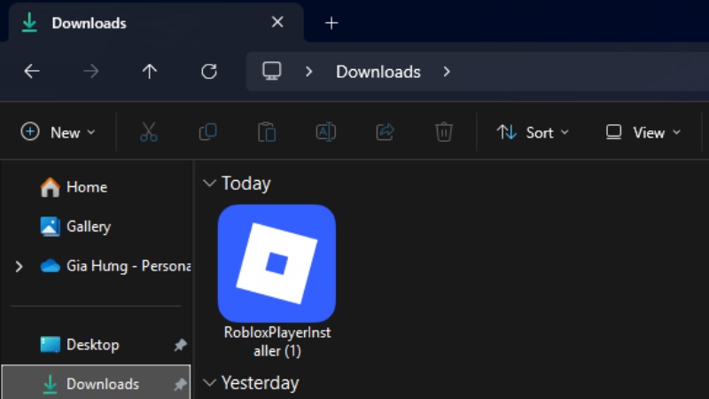
Task: Click the Copy icon in toolbar
Action: click(x=207, y=132)
